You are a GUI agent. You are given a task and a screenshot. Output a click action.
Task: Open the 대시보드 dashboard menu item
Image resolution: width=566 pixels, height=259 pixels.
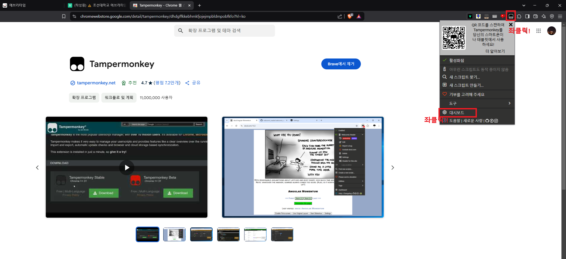pos(477,113)
